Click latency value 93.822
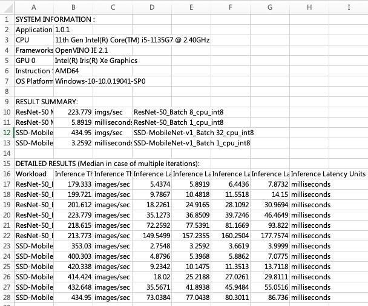This screenshot has width=368, height=306. (x=270, y=225)
